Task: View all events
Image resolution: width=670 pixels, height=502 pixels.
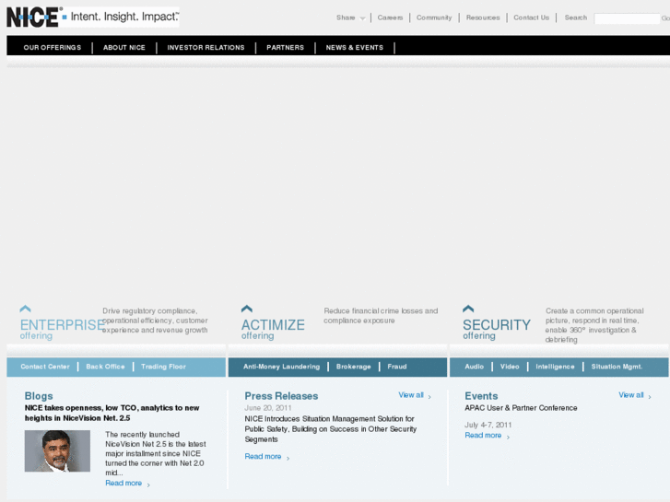Action: click(631, 395)
